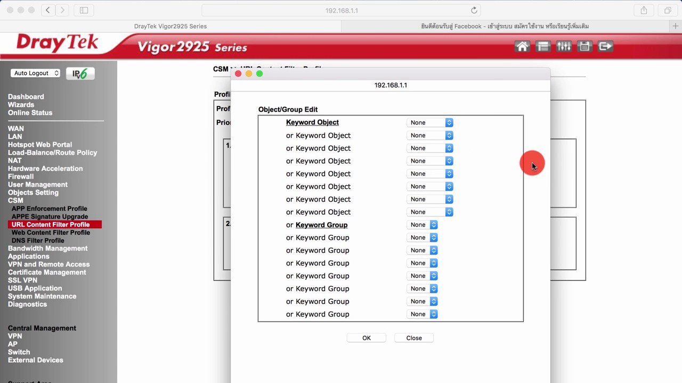Open WAN menu in sidebar
Viewport: 682px width, 383px height.
(16, 129)
